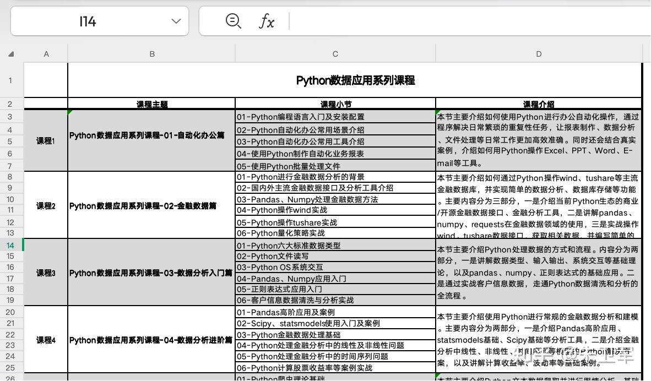
Task: Click the 课程1 cell
Action: click(46, 141)
